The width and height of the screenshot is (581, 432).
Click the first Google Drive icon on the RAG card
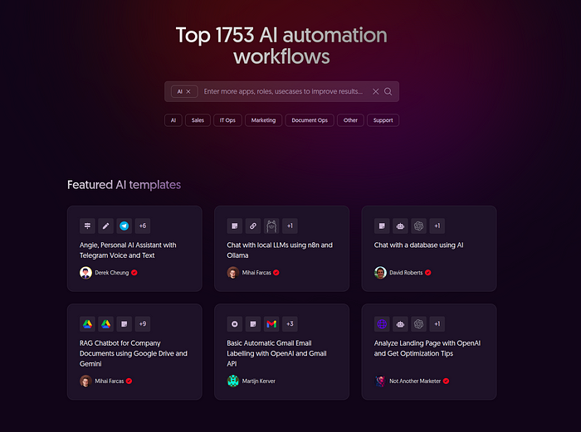(87, 324)
